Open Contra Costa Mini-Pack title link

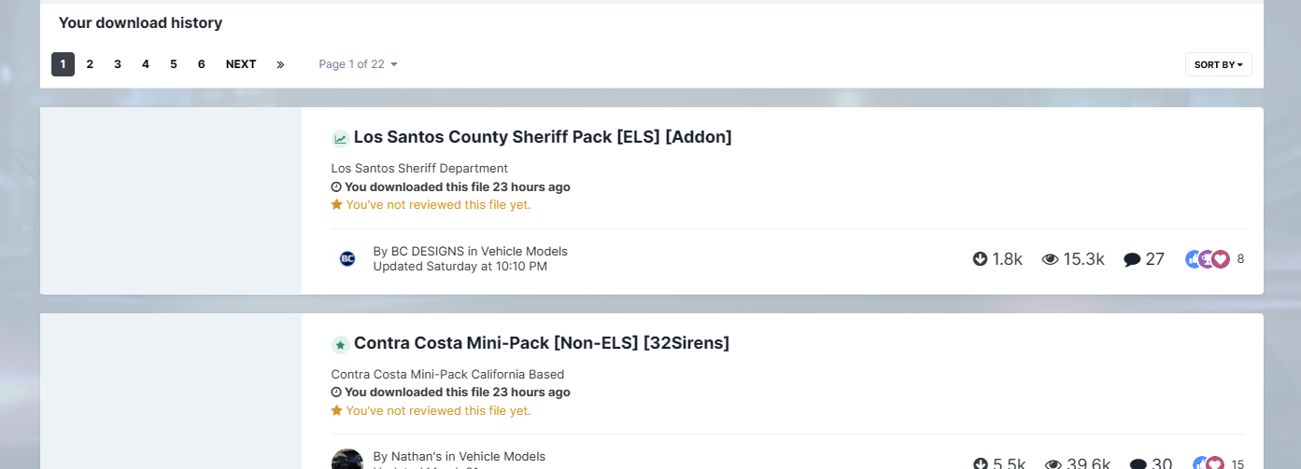pyautogui.click(x=541, y=343)
